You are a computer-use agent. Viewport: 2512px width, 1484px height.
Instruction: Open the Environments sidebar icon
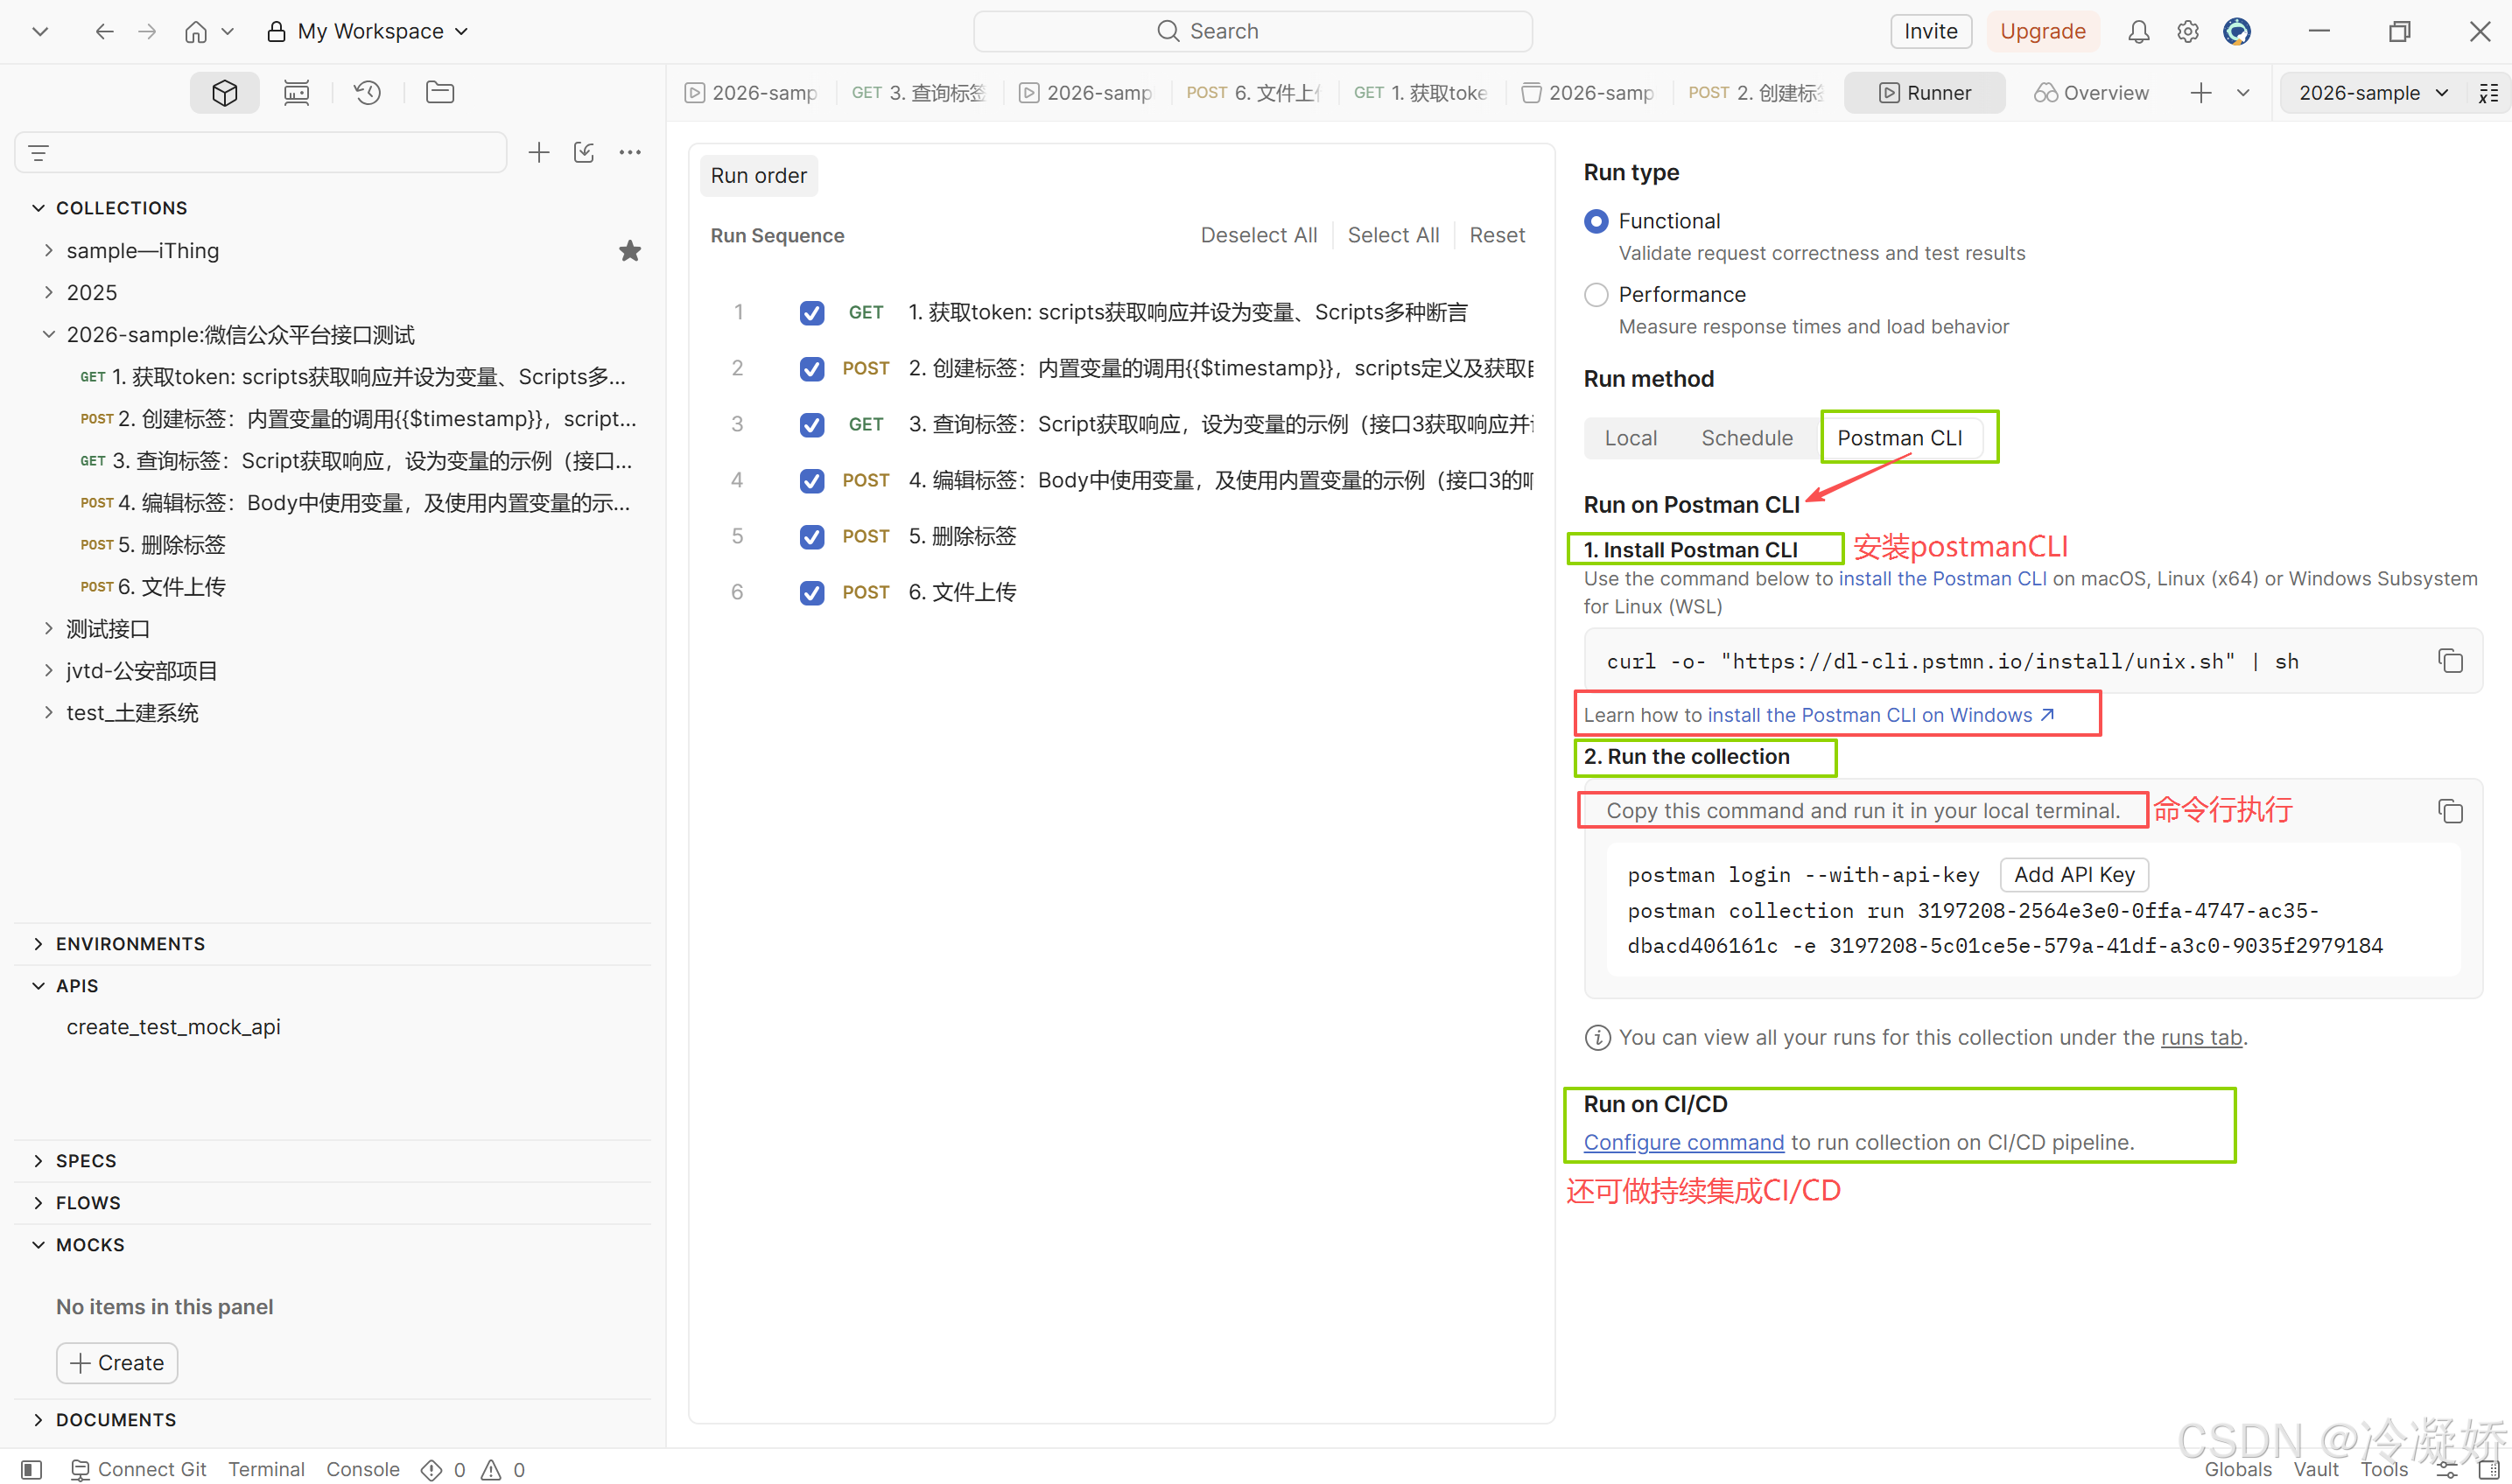pos(296,93)
